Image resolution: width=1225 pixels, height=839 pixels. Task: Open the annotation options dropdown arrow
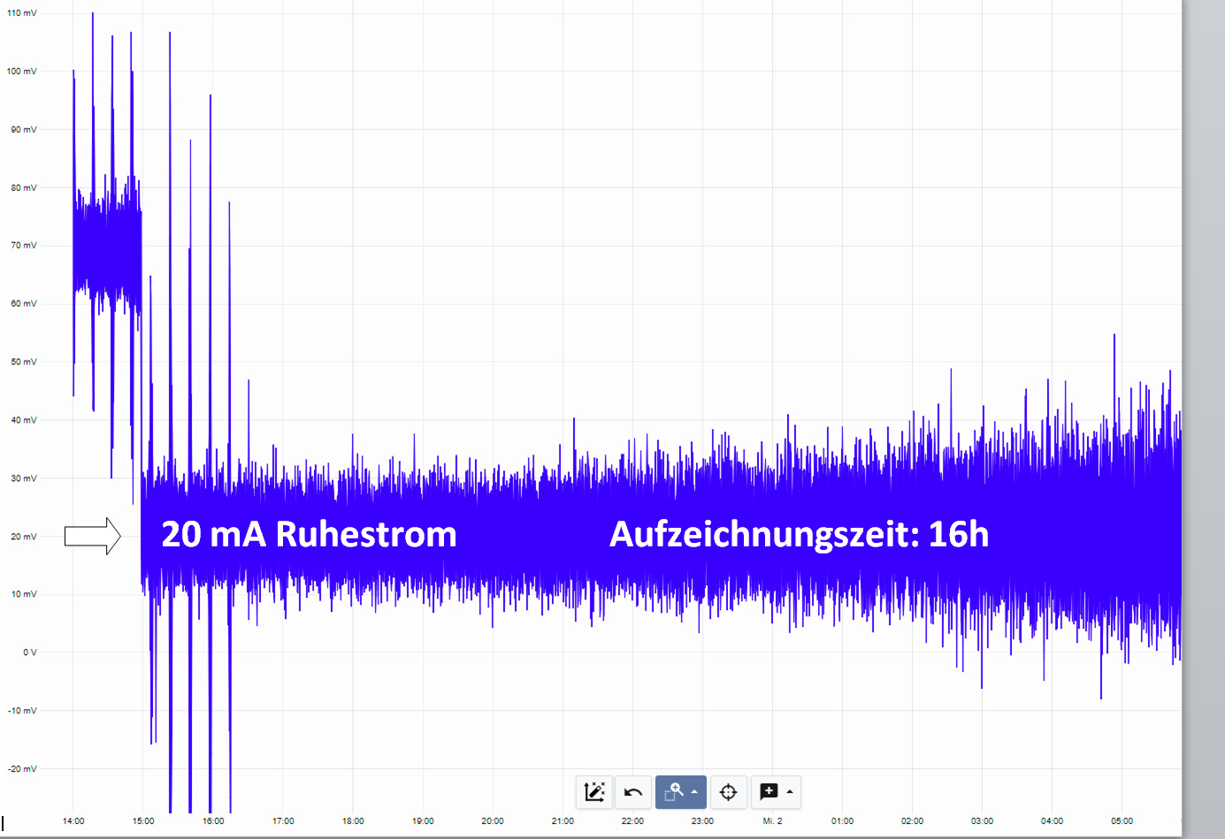tap(790, 791)
